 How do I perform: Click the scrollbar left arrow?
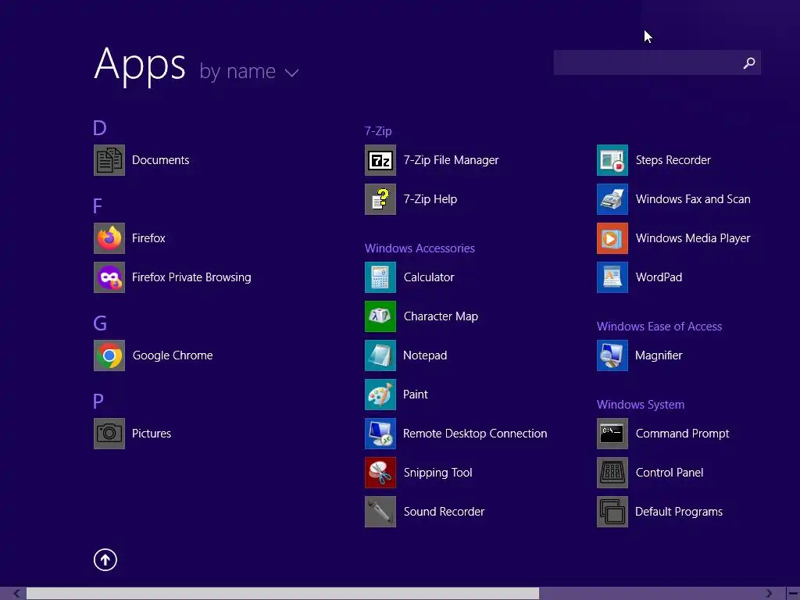click(x=17, y=594)
